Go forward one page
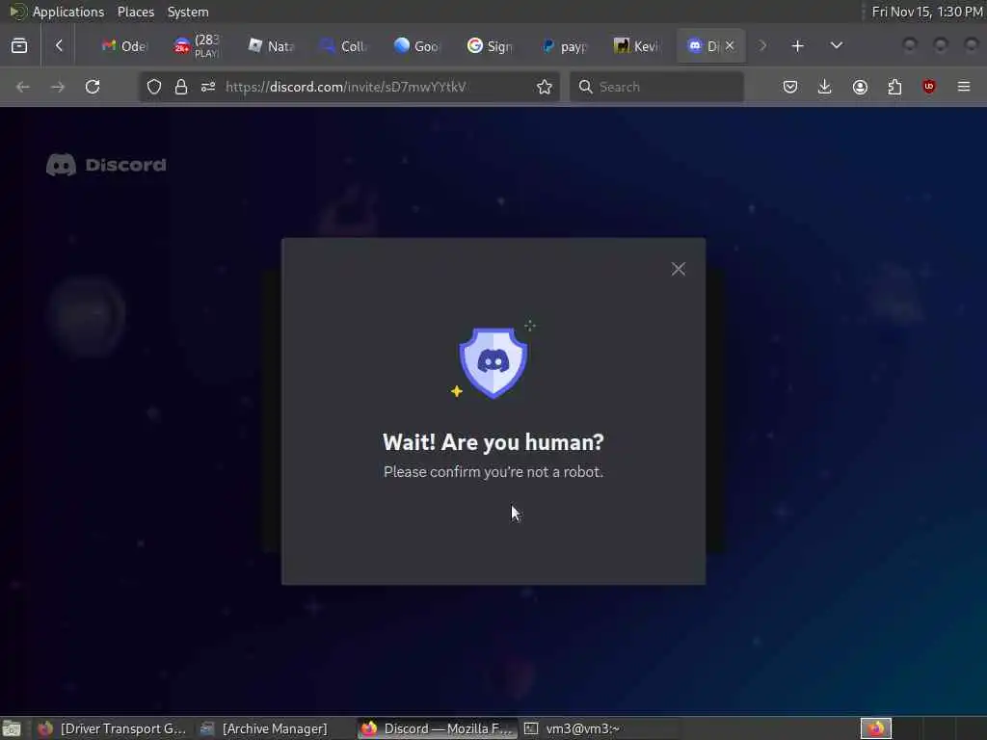The height and width of the screenshot is (740, 987). point(58,87)
